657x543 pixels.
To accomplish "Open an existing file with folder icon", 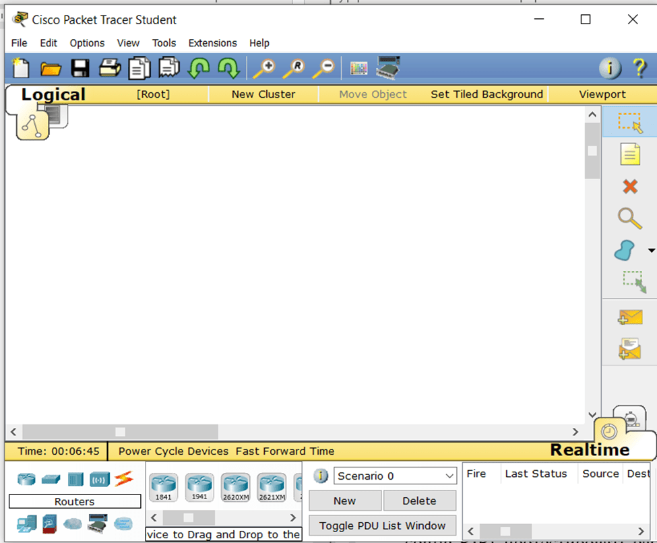I will (x=51, y=68).
